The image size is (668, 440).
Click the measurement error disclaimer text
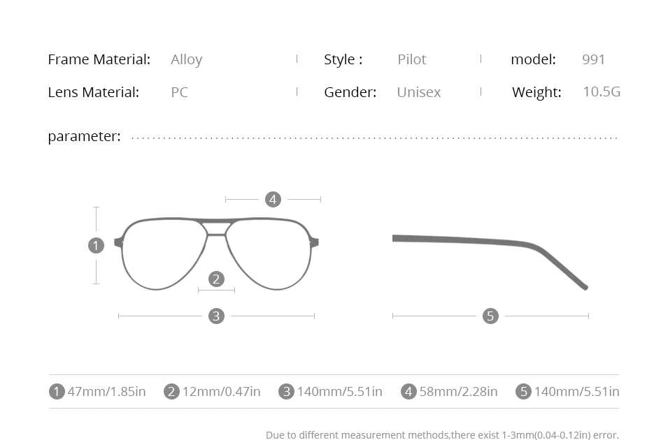tap(442, 435)
